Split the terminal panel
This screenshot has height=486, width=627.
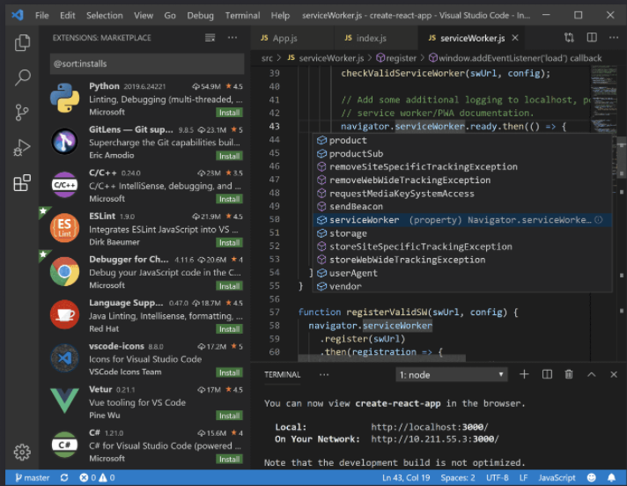[x=547, y=374]
